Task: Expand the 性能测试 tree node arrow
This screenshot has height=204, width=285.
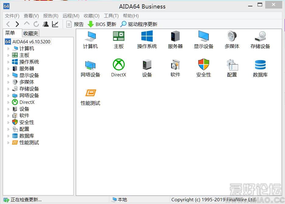Action: [8, 143]
